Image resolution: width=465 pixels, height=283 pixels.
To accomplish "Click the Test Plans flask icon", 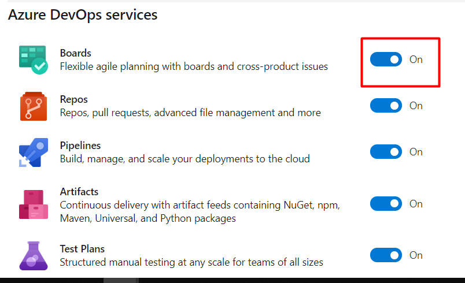I will 33,255.
